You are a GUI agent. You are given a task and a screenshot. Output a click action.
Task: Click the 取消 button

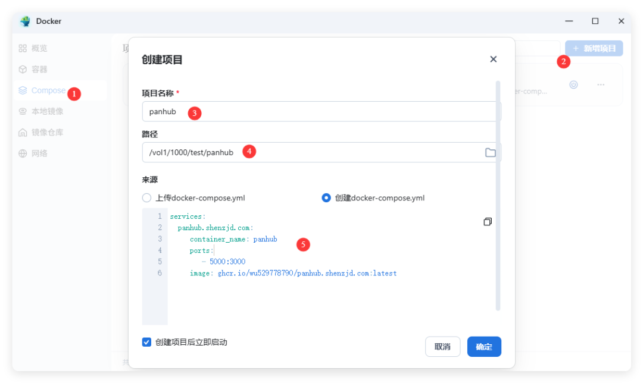coord(442,347)
